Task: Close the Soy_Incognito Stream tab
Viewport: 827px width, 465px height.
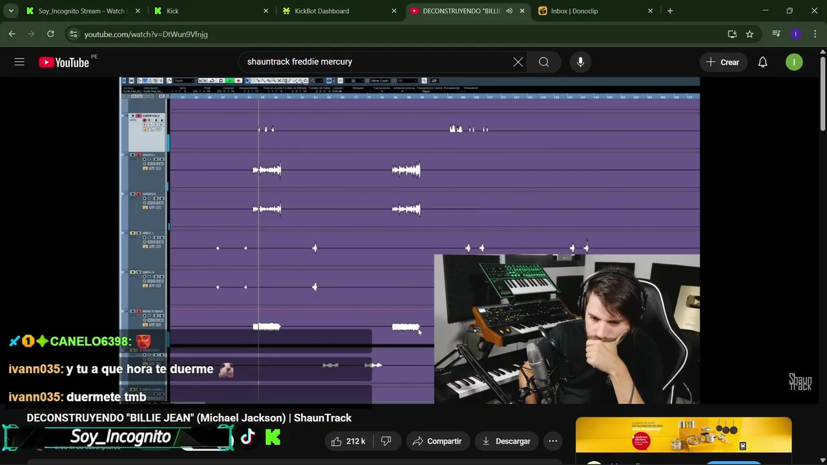Action: (x=138, y=11)
